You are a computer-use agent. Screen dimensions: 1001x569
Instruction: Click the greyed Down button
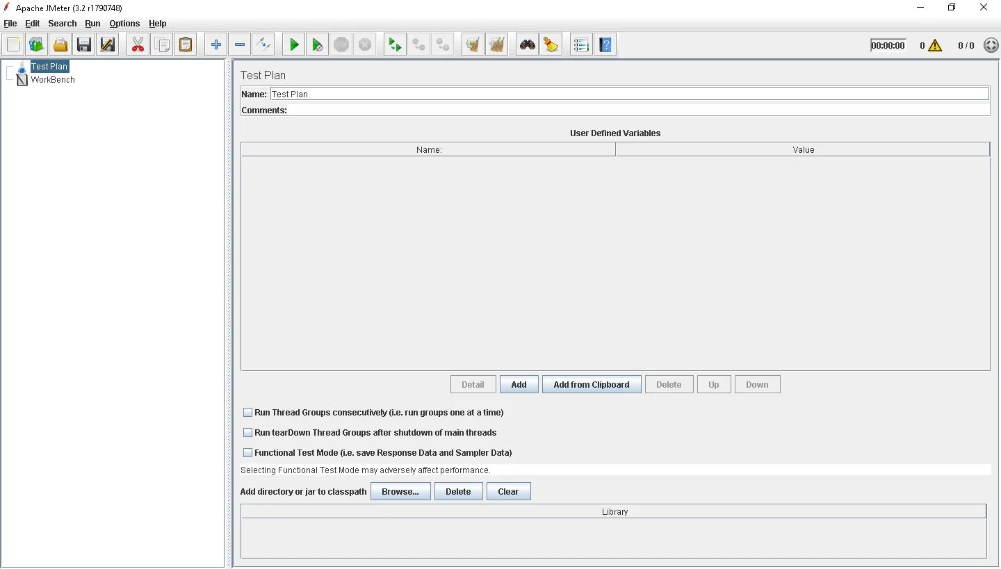pyautogui.click(x=757, y=385)
